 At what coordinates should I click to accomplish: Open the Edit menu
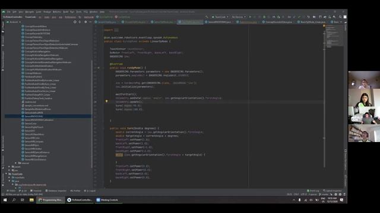(14, 12)
